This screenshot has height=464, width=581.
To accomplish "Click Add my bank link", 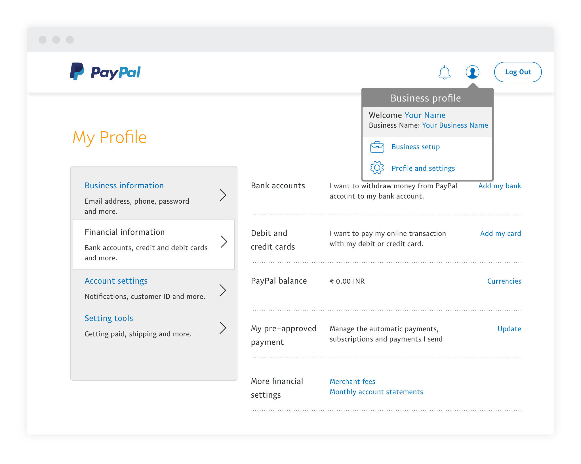I will 500,185.
